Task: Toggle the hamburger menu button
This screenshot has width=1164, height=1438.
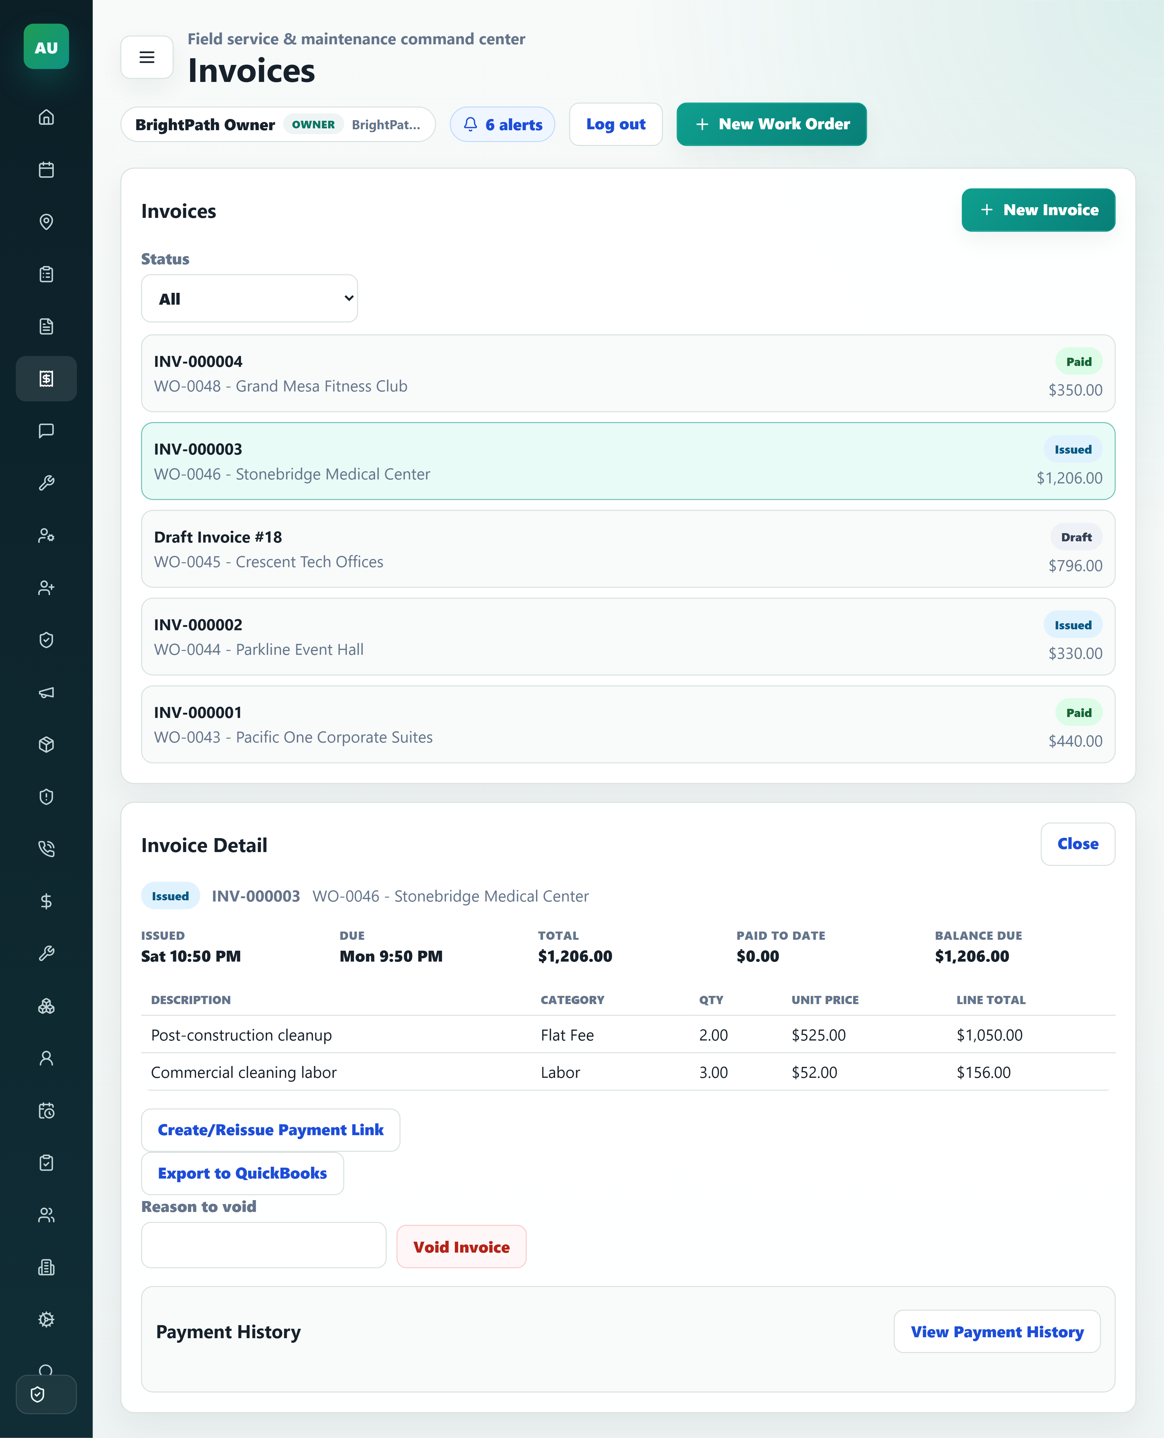Action: coord(147,57)
